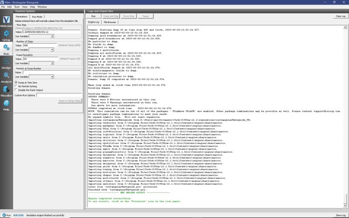Click Reset to Setup Values button

coord(70,101)
